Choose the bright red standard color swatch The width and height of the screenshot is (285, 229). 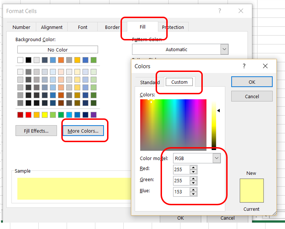tap(28, 115)
